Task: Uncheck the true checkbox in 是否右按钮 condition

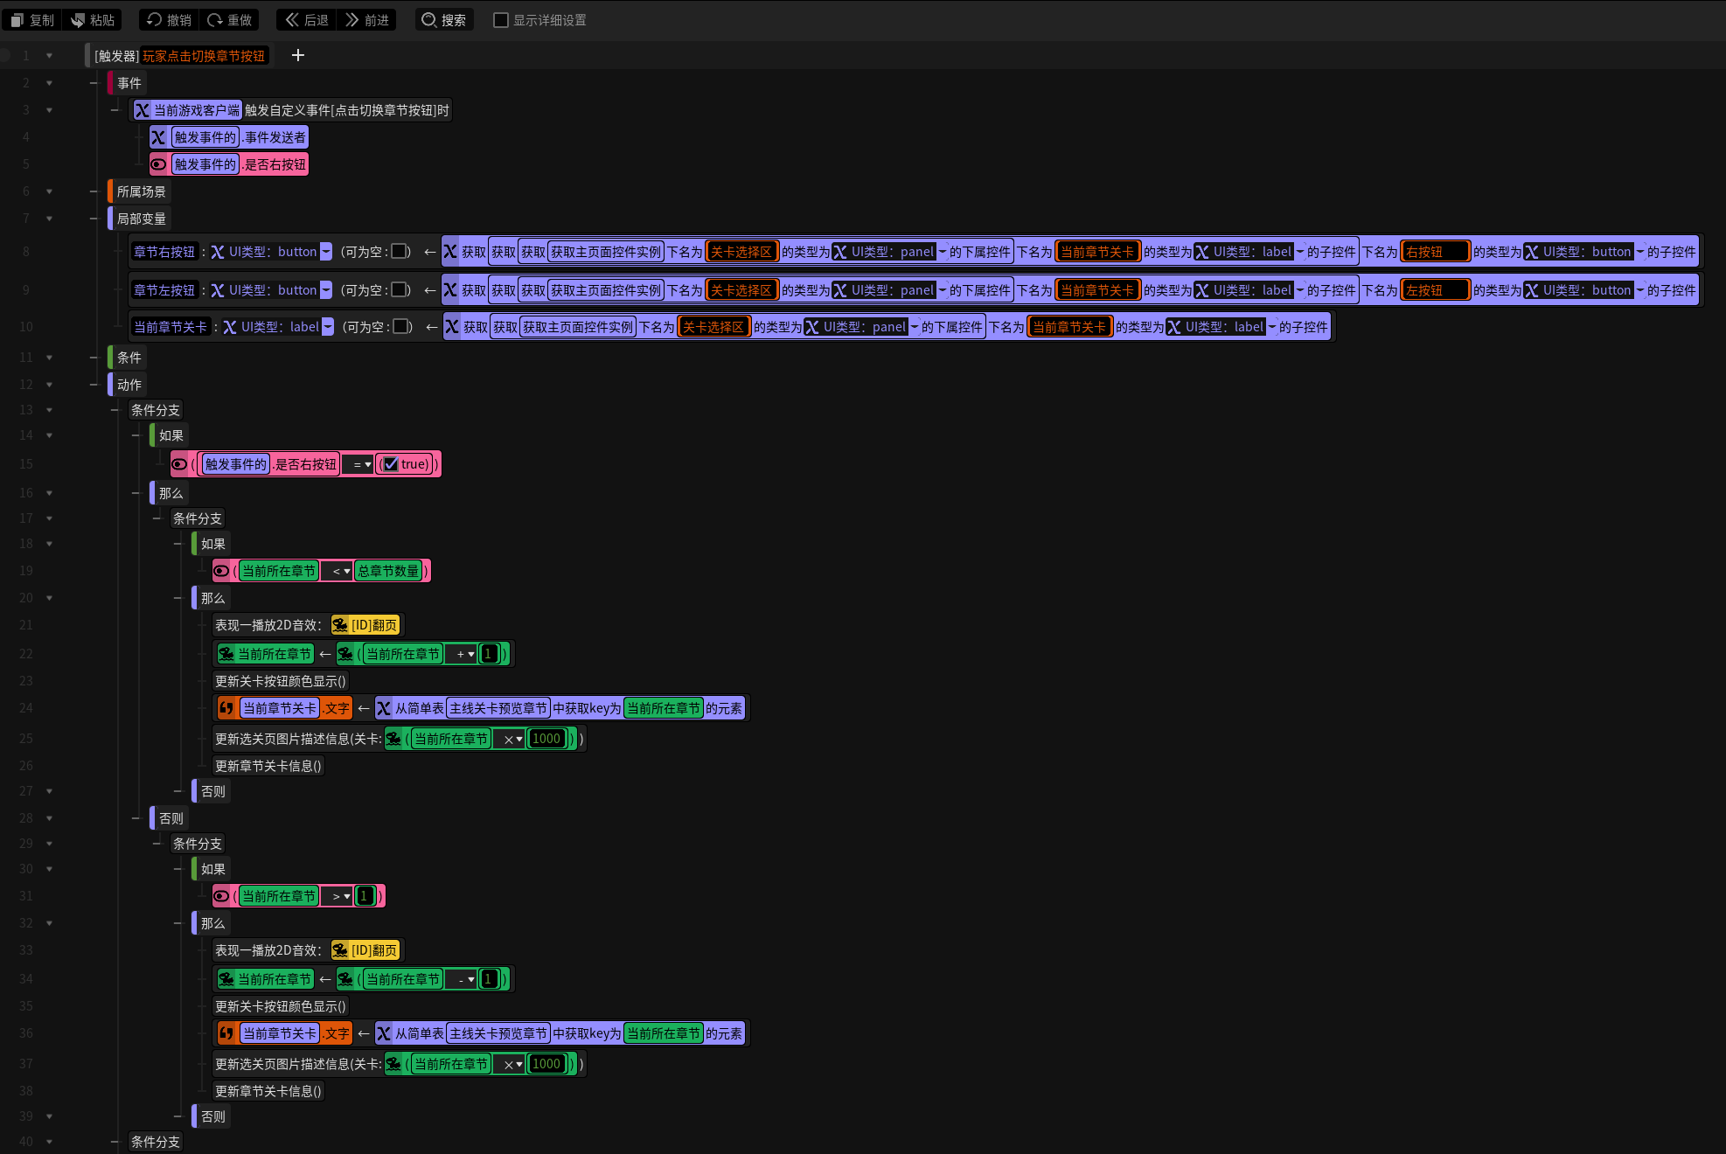Action: (x=391, y=464)
